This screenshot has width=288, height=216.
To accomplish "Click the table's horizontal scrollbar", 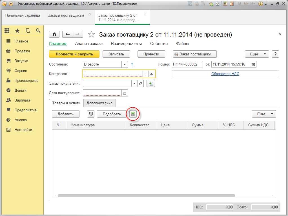I will coord(146,195).
